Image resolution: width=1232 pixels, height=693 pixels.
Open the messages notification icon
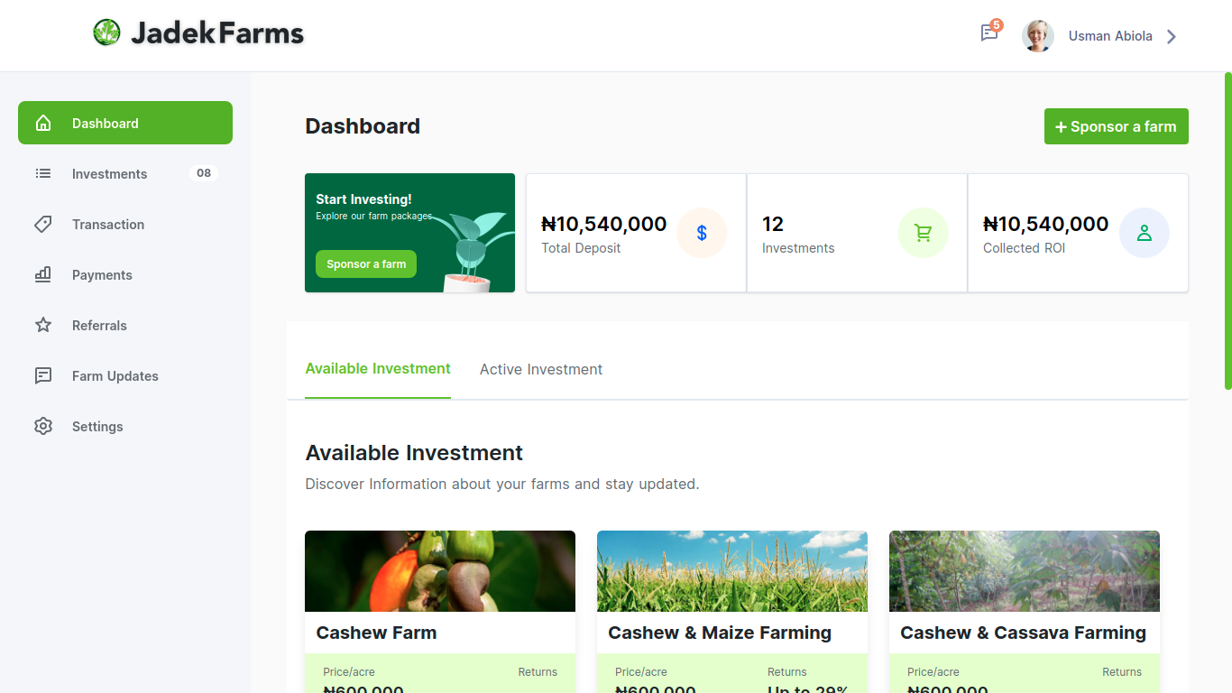pyautogui.click(x=989, y=33)
